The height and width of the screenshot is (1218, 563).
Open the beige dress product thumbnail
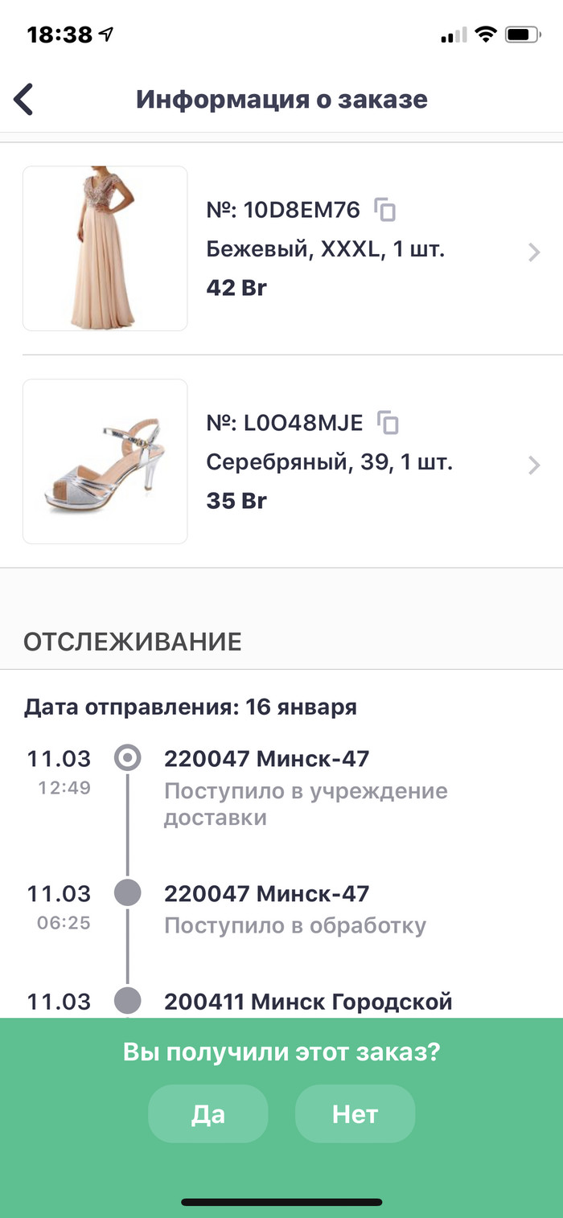tap(105, 248)
